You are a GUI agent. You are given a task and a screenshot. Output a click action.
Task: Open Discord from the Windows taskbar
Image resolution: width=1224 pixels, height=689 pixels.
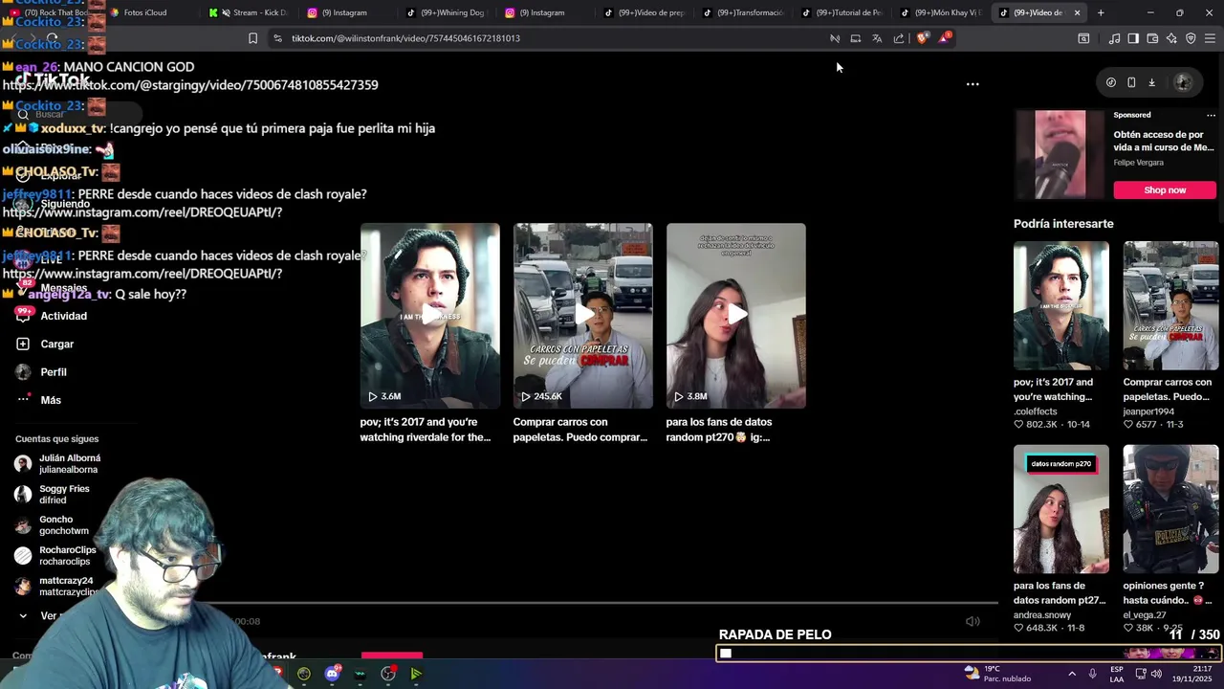tap(332, 674)
